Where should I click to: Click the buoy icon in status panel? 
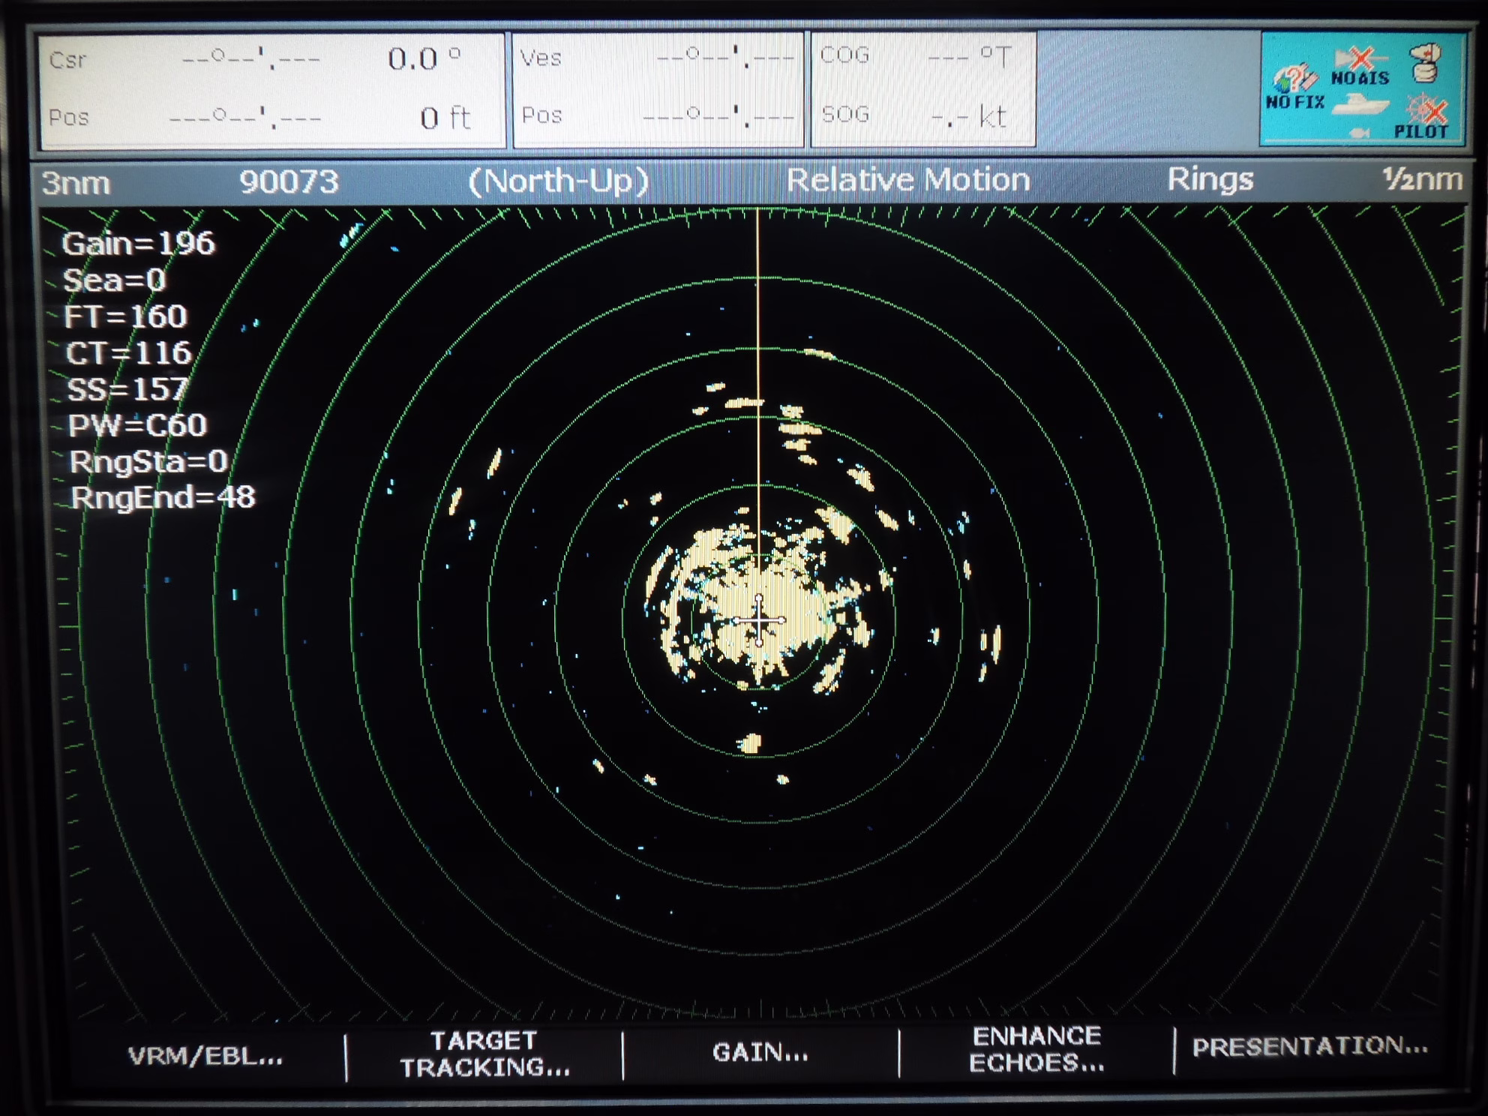1424,63
